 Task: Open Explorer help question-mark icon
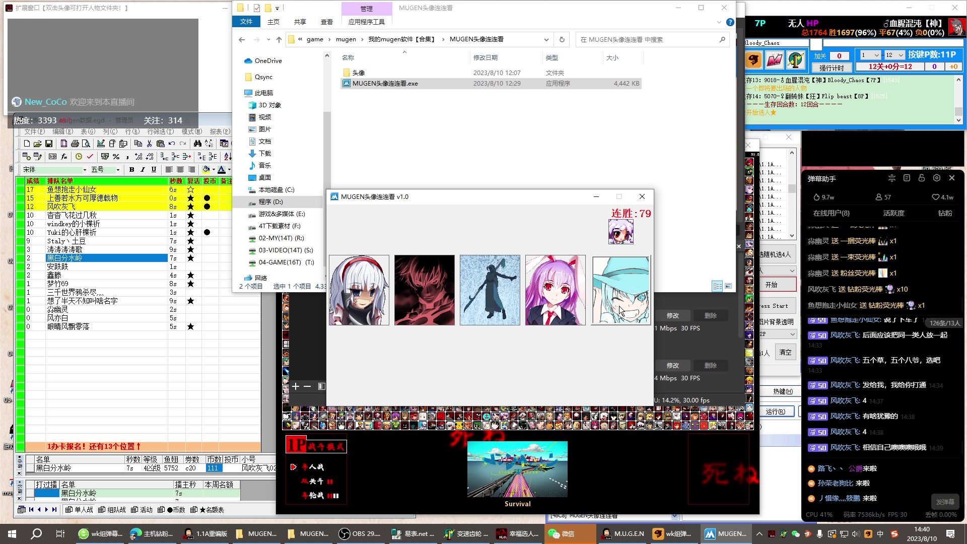[730, 22]
